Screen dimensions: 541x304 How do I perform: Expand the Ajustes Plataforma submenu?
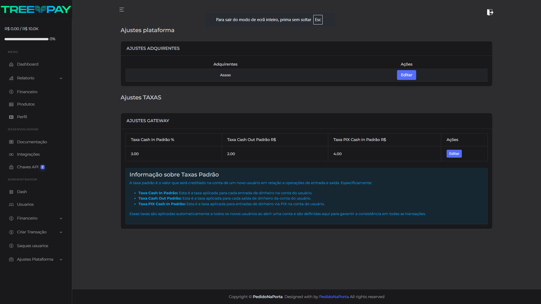(x=61, y=260)
